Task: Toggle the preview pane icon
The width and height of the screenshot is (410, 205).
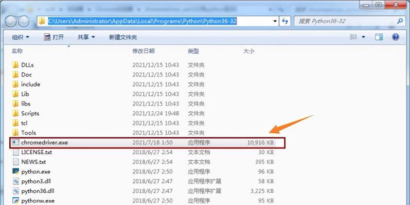Action: coord(379,37)
